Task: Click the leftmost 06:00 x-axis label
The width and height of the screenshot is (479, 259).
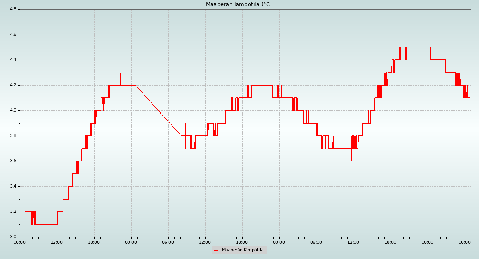Action: click(x=20, y=242)
